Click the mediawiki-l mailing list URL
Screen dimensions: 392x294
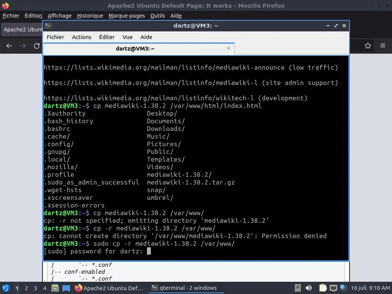[x=151, y=83]
